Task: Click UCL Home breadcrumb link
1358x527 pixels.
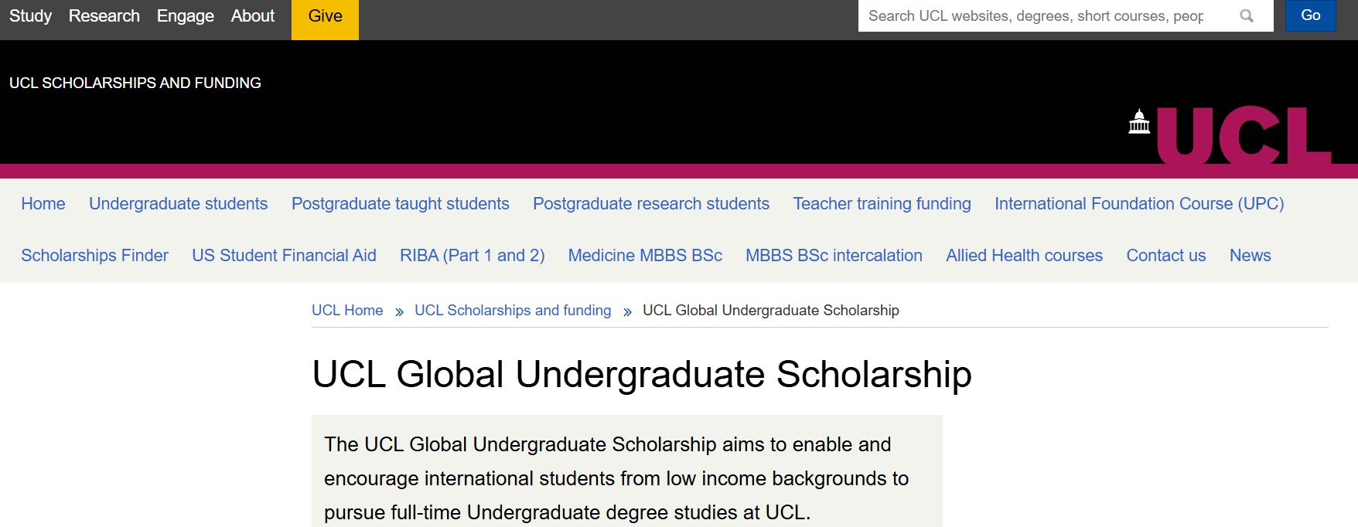Action: click(x=347, y=311)
